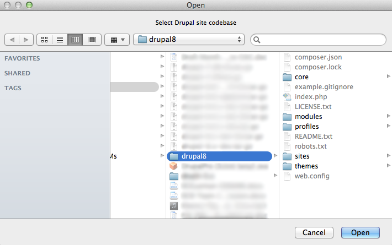Screen dimensions: 392x245
Task: Click the web.config document icon
Action: (287, 176)
